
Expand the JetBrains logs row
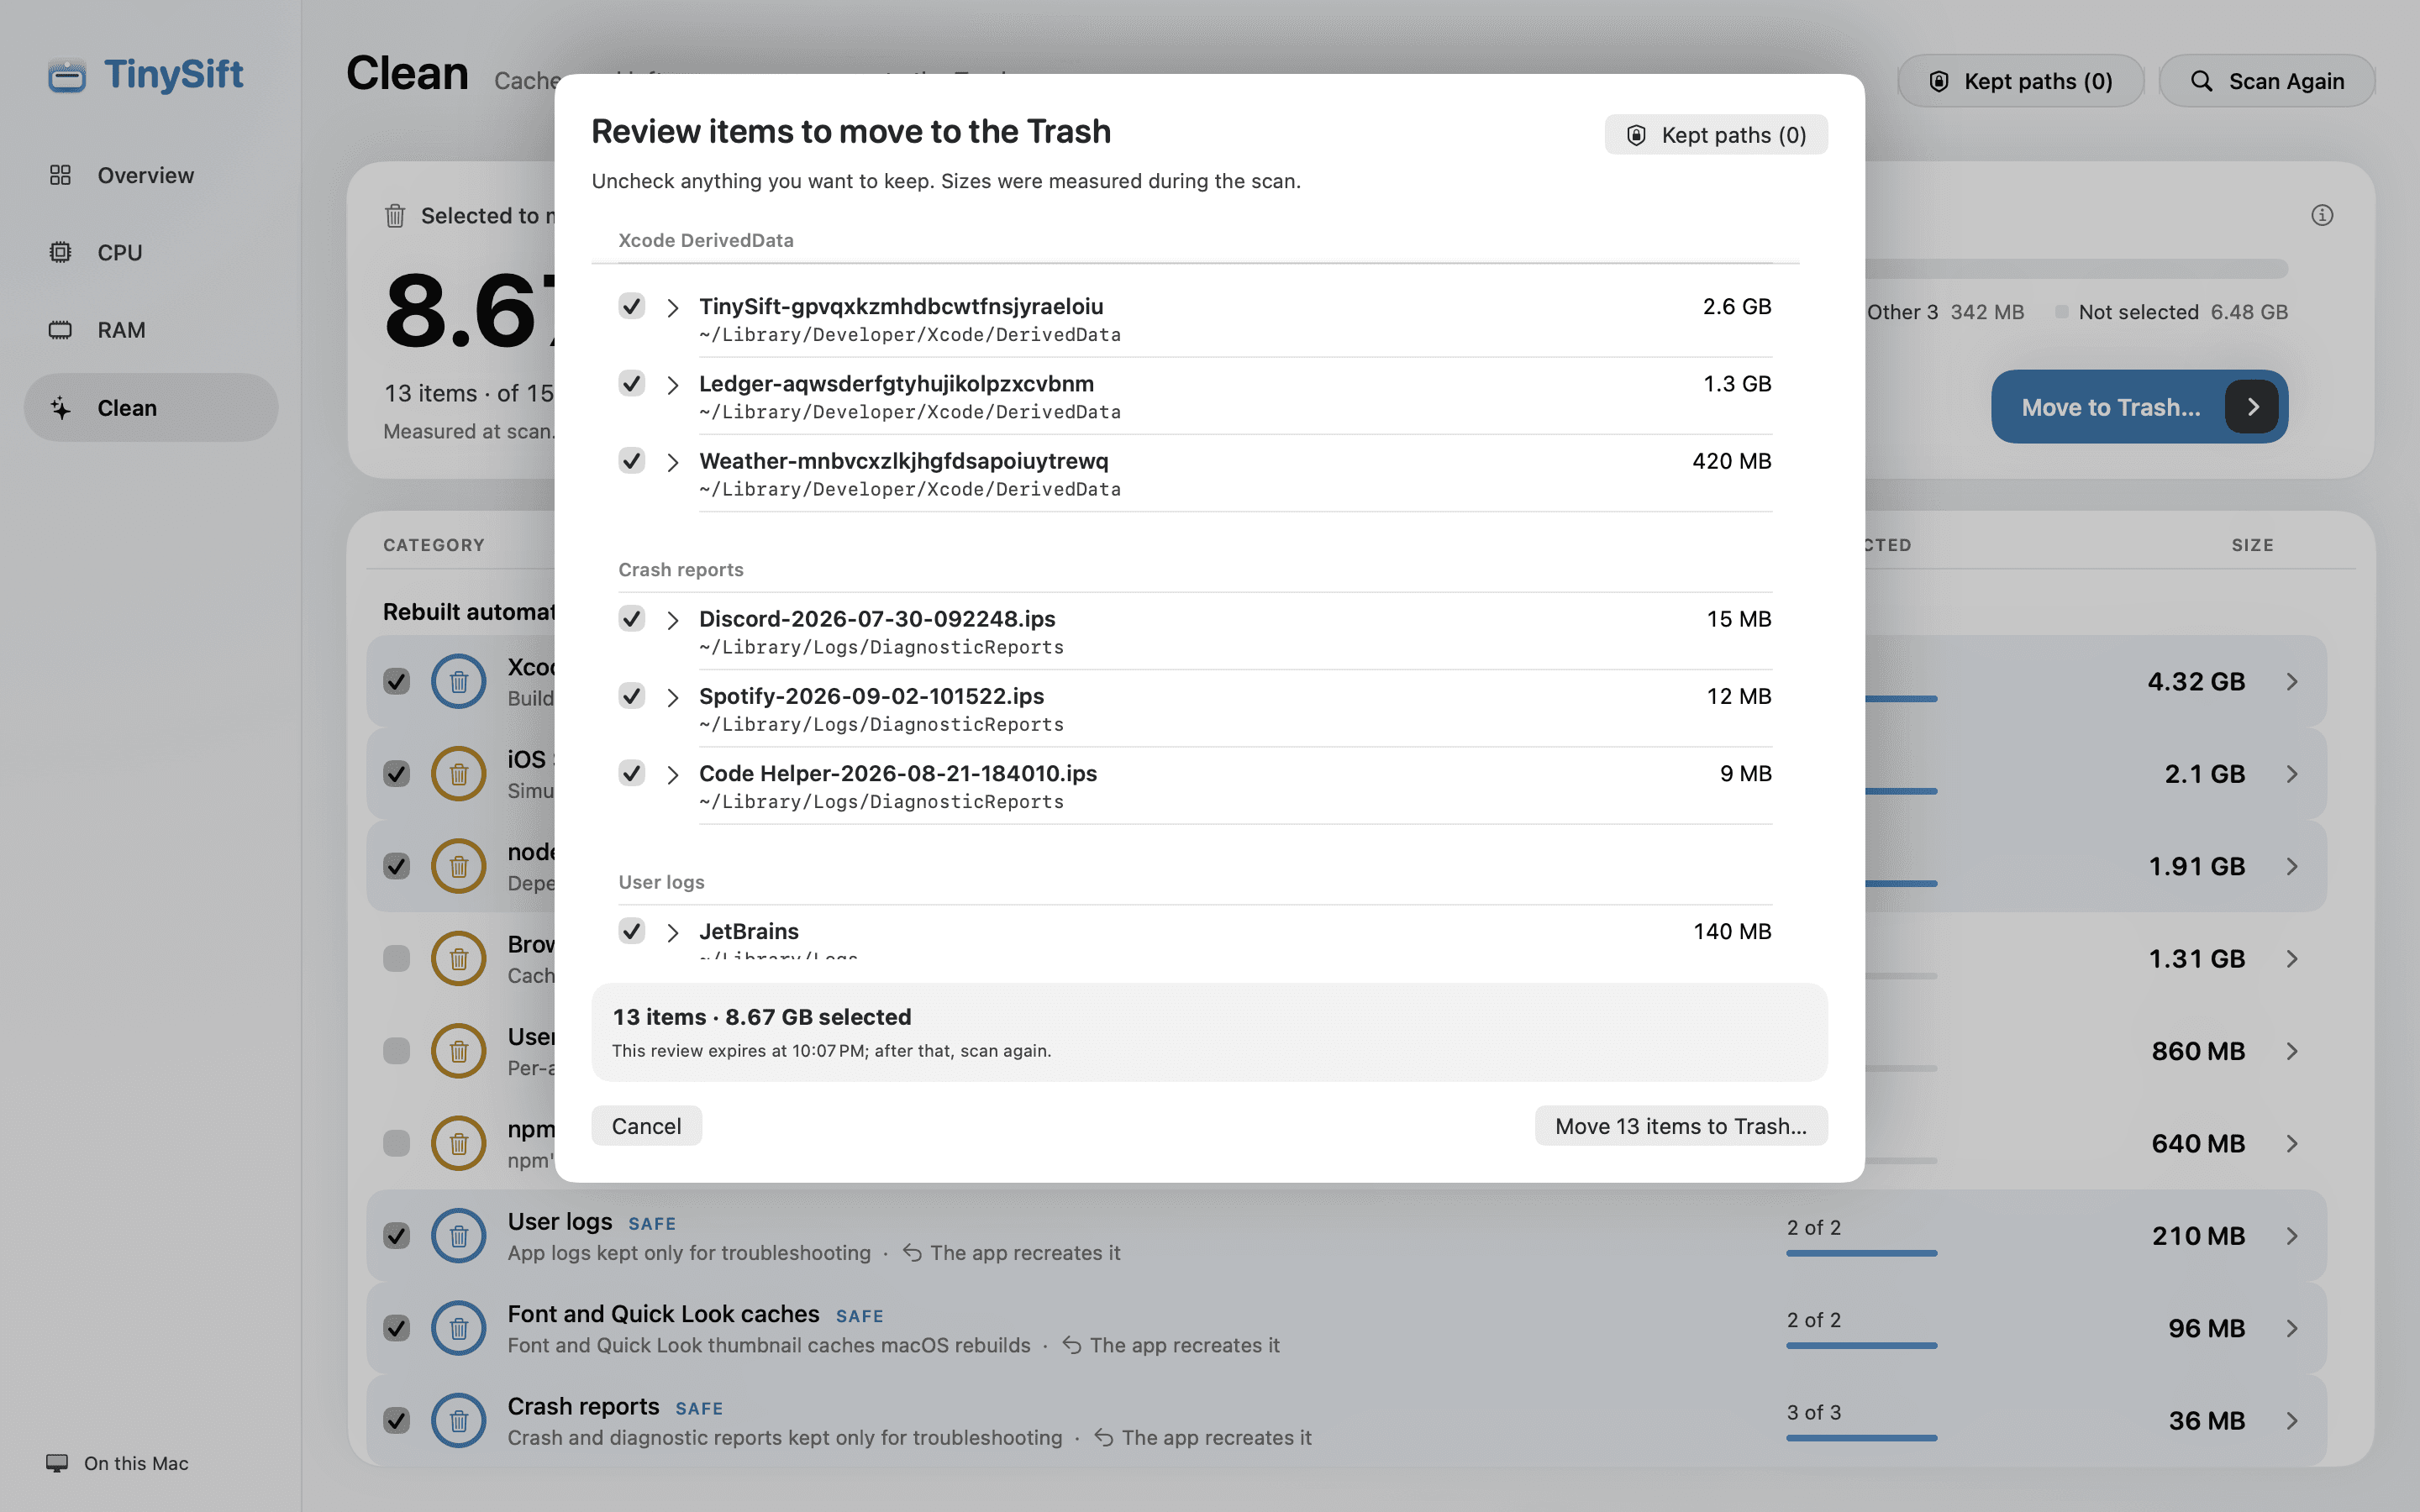(x=673, y=933)
